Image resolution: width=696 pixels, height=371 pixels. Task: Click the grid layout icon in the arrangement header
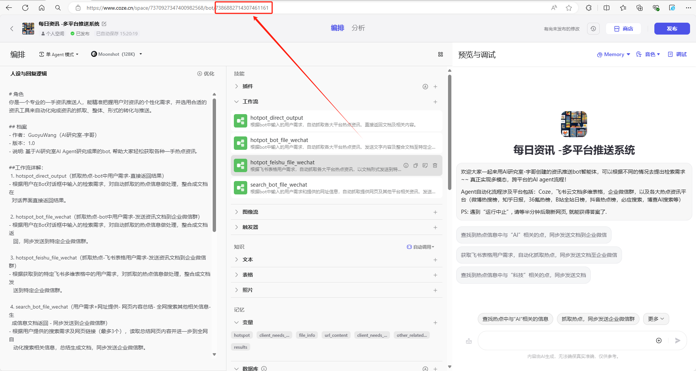pyautogui.click(x=441, y=54)
